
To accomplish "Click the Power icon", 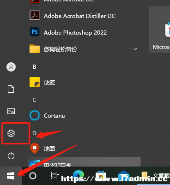I will click(11, 155).
